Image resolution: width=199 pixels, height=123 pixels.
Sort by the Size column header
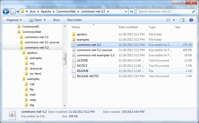pos(178,27)
